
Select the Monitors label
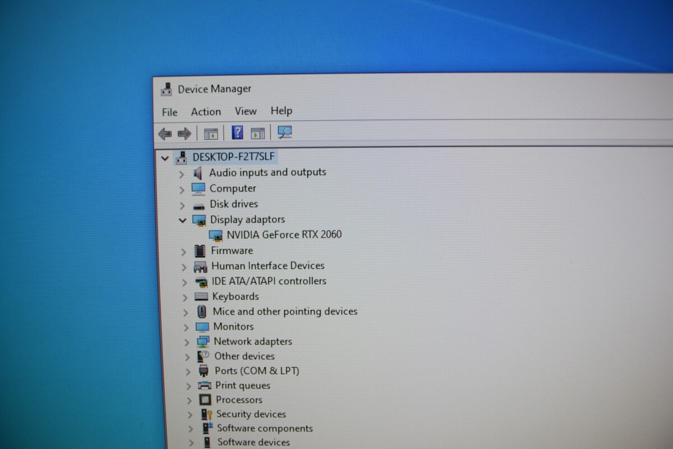click(x=233, y=326)
